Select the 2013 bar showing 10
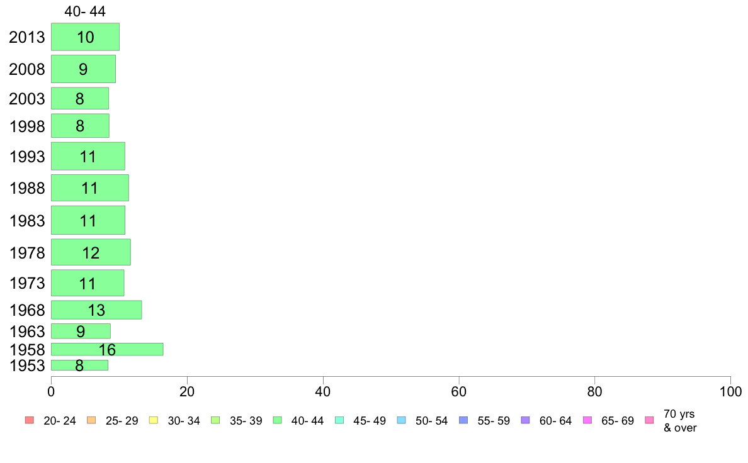748x463 pixels. pyautogui.click(x=86, y=36)
